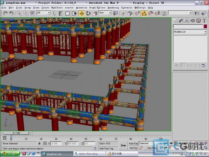Image resolution: width=209 pixels, height=157 pixels.
Task: Click the Y coordinate field
Action: [73, 143]
